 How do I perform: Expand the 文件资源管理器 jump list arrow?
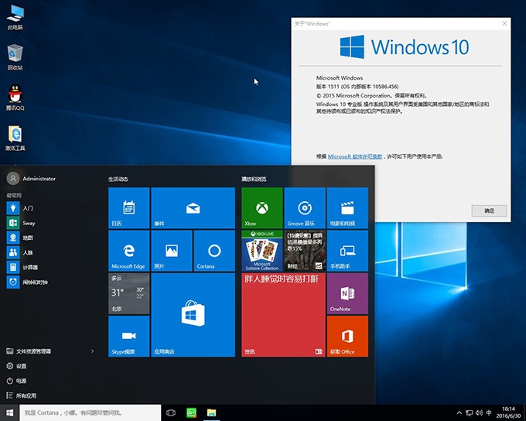(93, 351)
